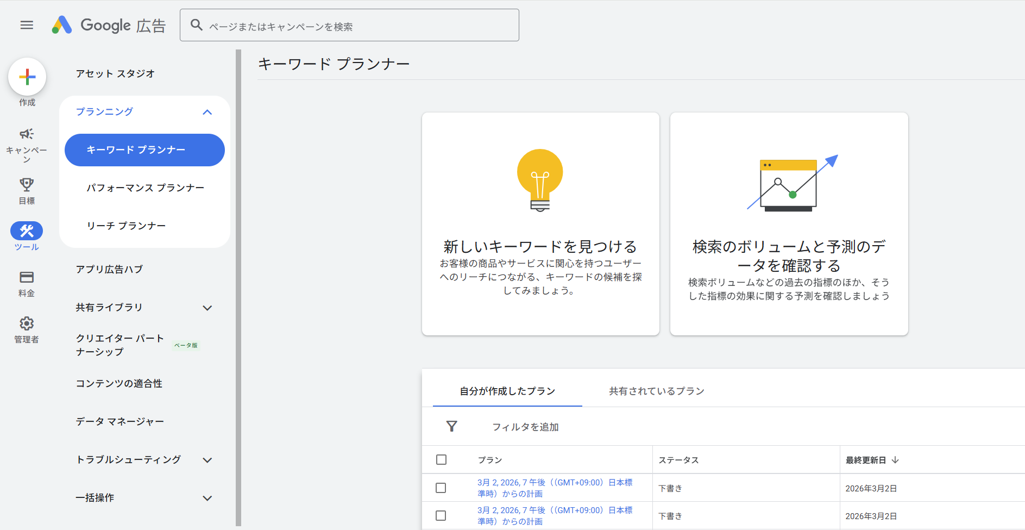Check the first plan row checkbox
The width and height of the screenshot is (1025, 530).
coord(441,488)
